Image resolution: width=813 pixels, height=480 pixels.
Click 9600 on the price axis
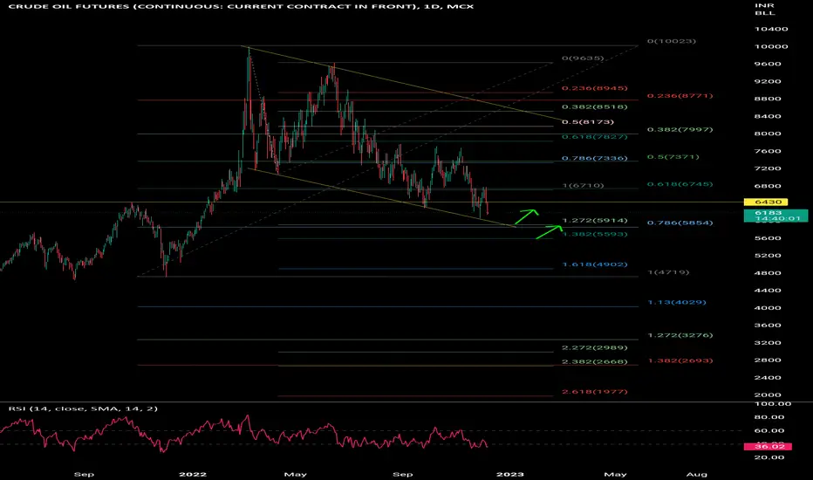[x=768, y=64]
